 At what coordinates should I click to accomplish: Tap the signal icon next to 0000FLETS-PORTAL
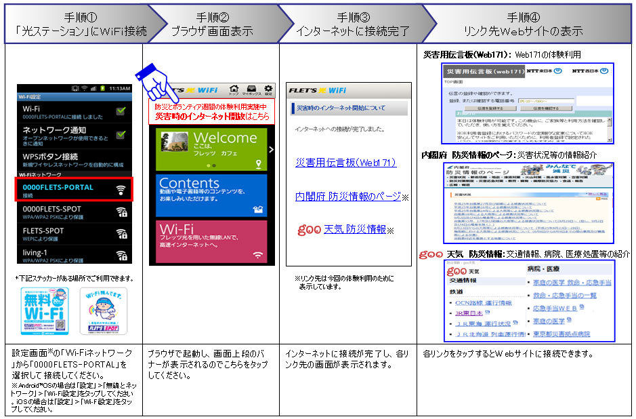click(121, 190)
